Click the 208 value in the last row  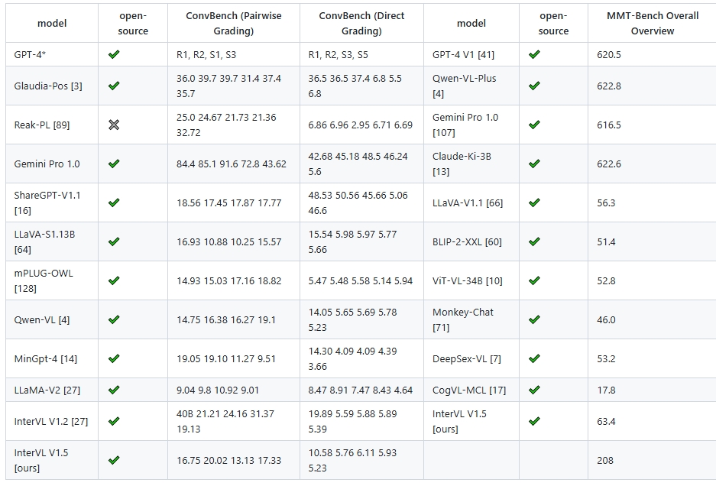(605, 461)
